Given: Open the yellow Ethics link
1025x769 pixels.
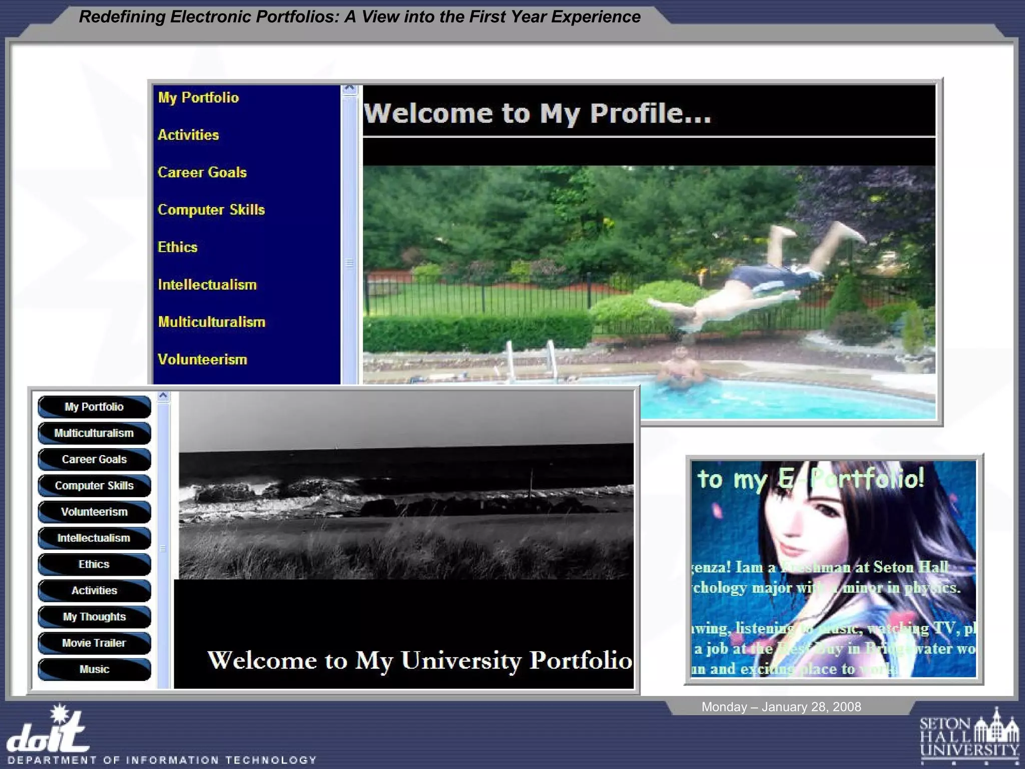Looking at the screenshot, I should click(x=178, y=247).
